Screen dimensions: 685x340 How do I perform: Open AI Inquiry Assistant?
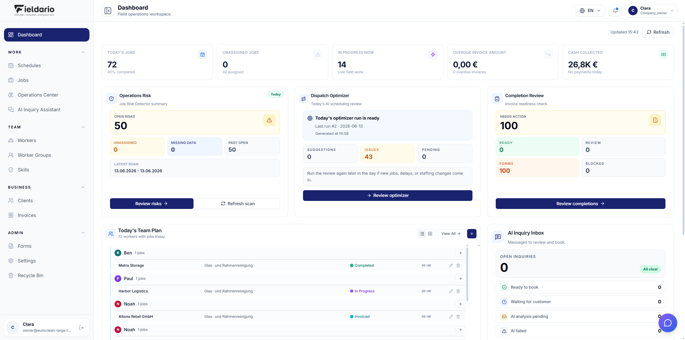click(x=47, y=110)
